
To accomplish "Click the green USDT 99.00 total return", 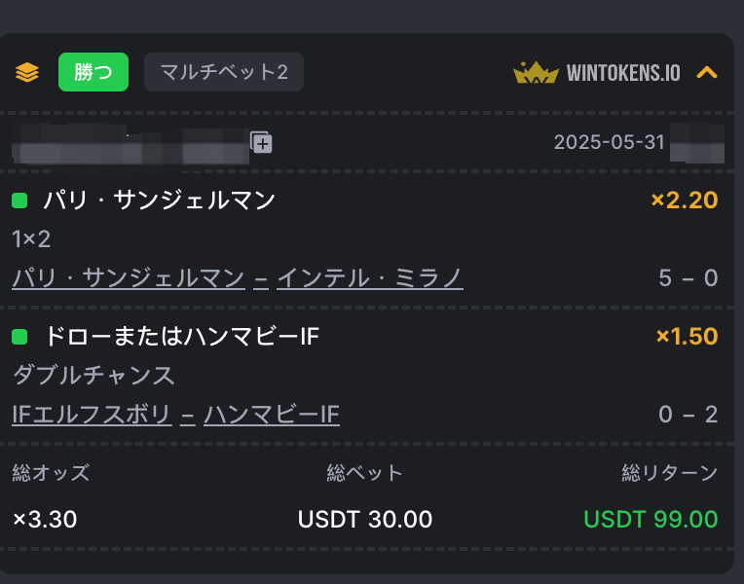I will (x=651, y=519).
